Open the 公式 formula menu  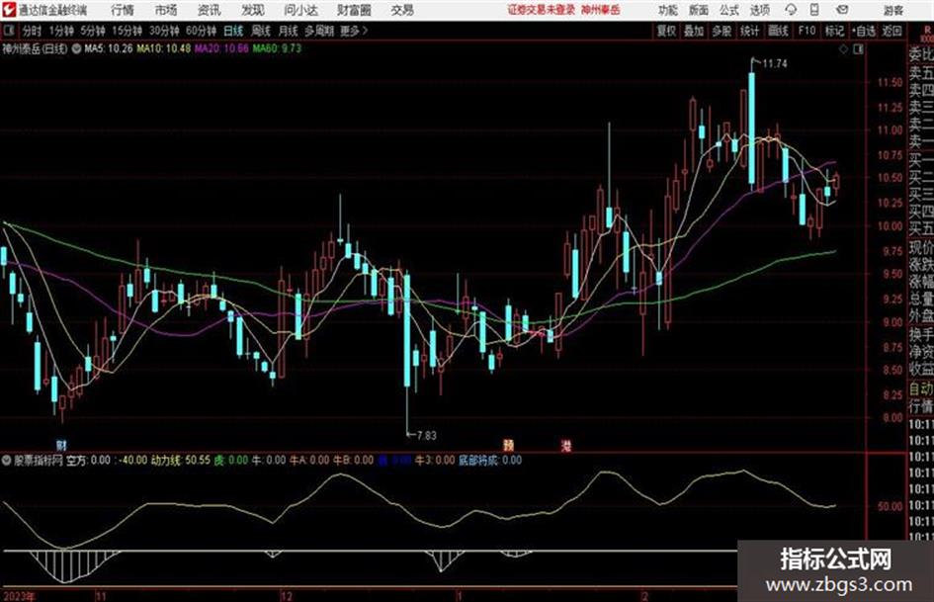(x=729, y=10)
